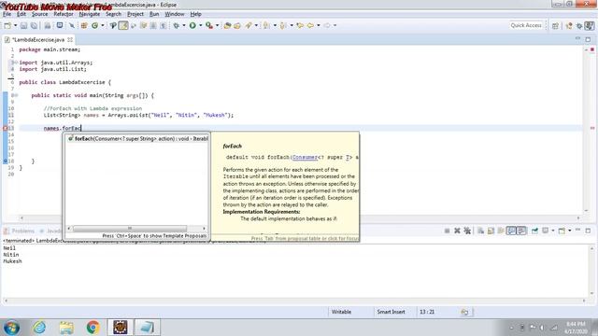This screenshot has height=336, width=598.
Task: Click the New Java Class icon
Action: pyautogui.click(x=94, y=25)
